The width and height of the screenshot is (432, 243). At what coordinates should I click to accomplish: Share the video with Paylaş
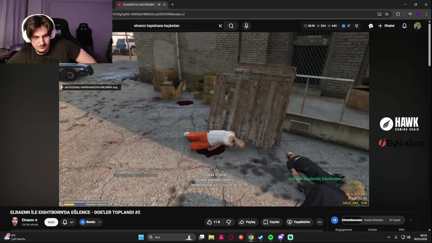point(247,222)
